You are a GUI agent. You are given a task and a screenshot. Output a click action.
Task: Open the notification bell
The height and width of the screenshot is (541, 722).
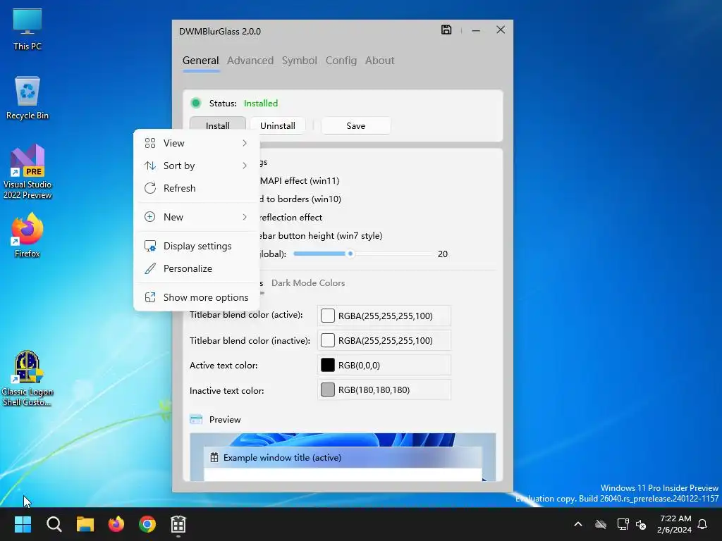click(x=702, y=524)
